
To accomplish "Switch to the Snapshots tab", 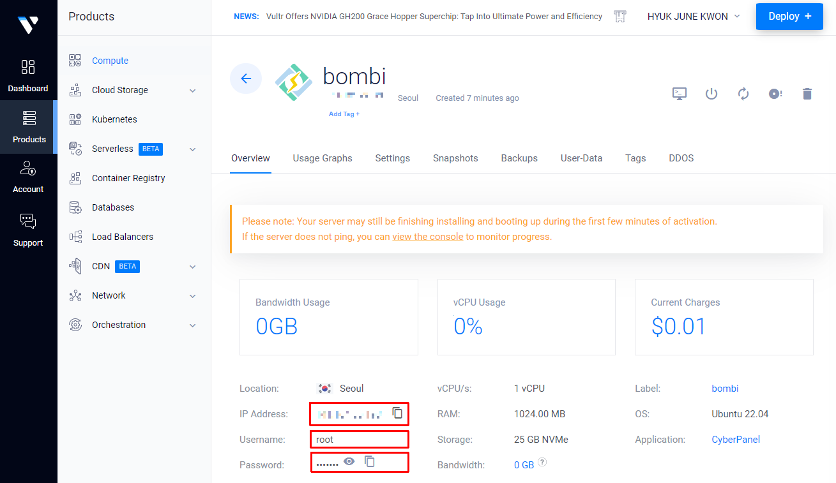I will click(455, 158).
